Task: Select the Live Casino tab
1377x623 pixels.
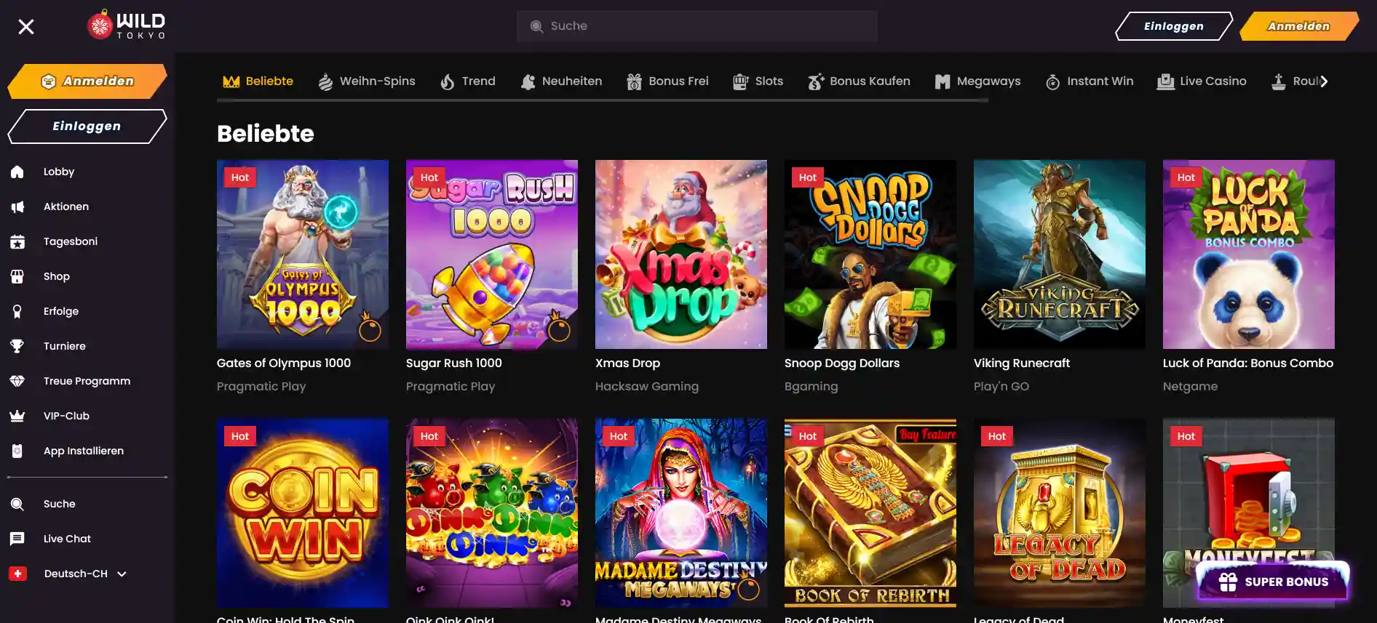Action: coord(1202,81)
